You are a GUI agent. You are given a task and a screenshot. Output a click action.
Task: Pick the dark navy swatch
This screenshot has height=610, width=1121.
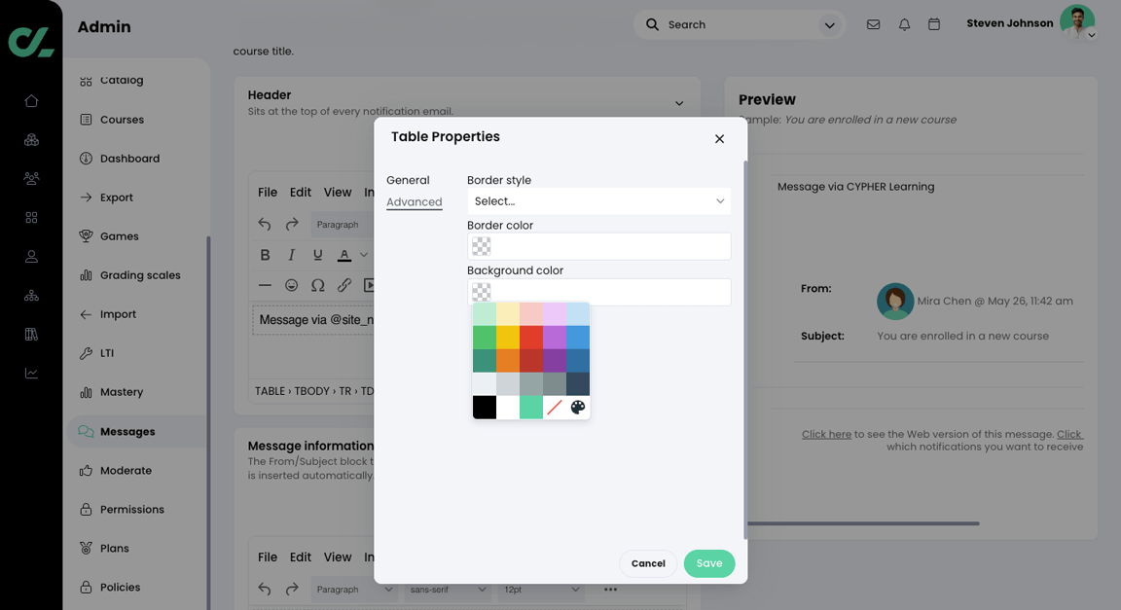[x=578, y=384]
